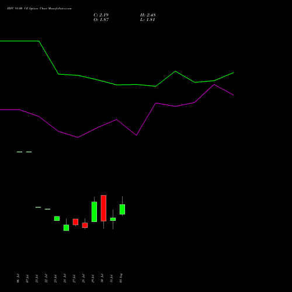This screenshot has width=292, height=292.
Task: Click the chart title text at top left
Action: (x=39, y=9)
